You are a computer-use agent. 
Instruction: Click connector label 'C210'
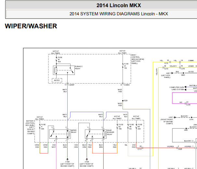coord(183,69)
